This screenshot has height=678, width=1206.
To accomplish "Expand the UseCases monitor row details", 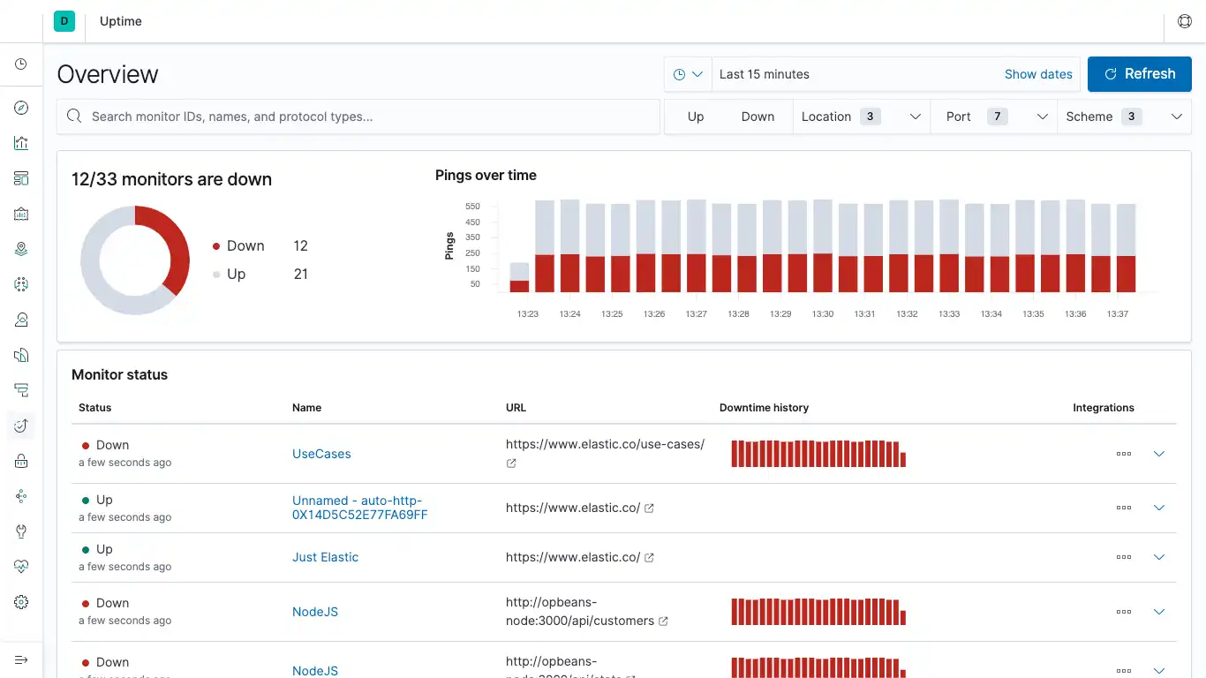I will (x=1159, y=454).
